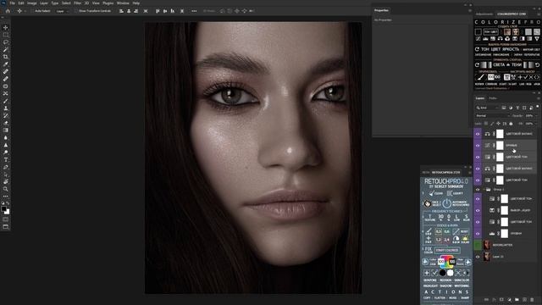Filter layers by type layers T icon
The height and width of the screenshot is (305, 542).
[517, 108]
